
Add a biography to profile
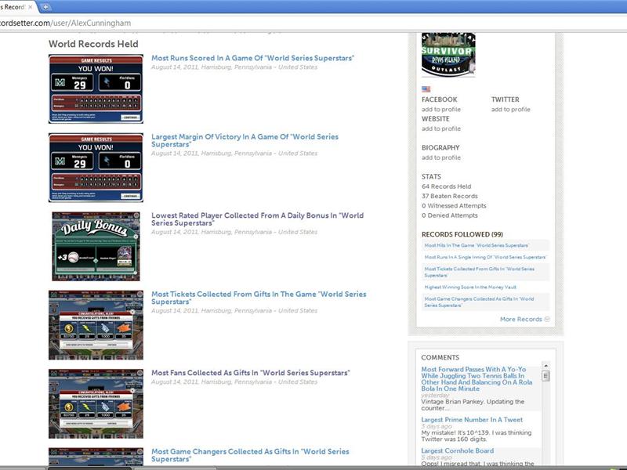[x=441, y=157]
